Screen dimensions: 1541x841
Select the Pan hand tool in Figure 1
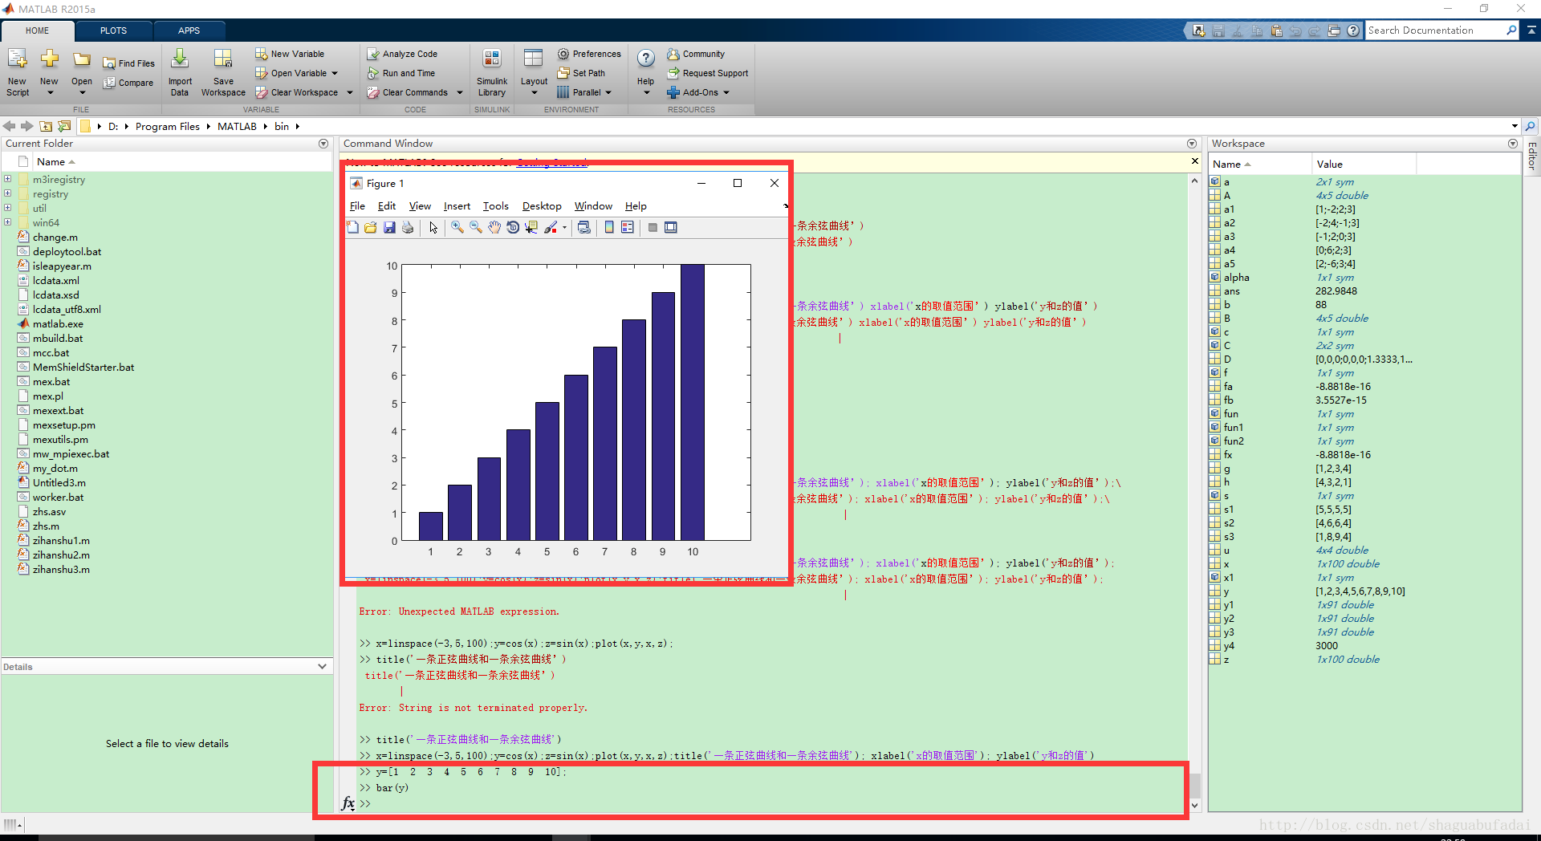pyautogui.click(x=494, y=228)
